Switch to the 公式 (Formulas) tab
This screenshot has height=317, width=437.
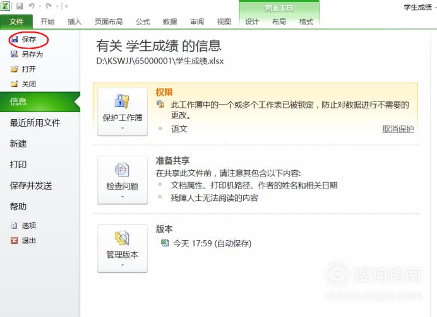point(143,21)
